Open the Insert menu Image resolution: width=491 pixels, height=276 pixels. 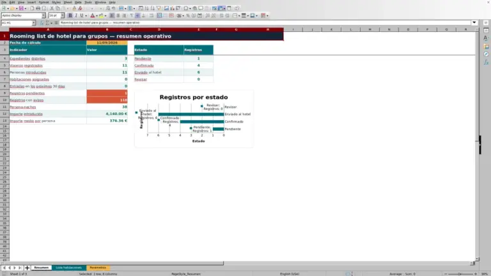click(x=31, y=2)
